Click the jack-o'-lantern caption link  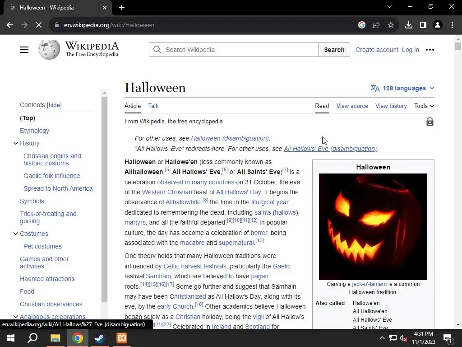point(369,284)
